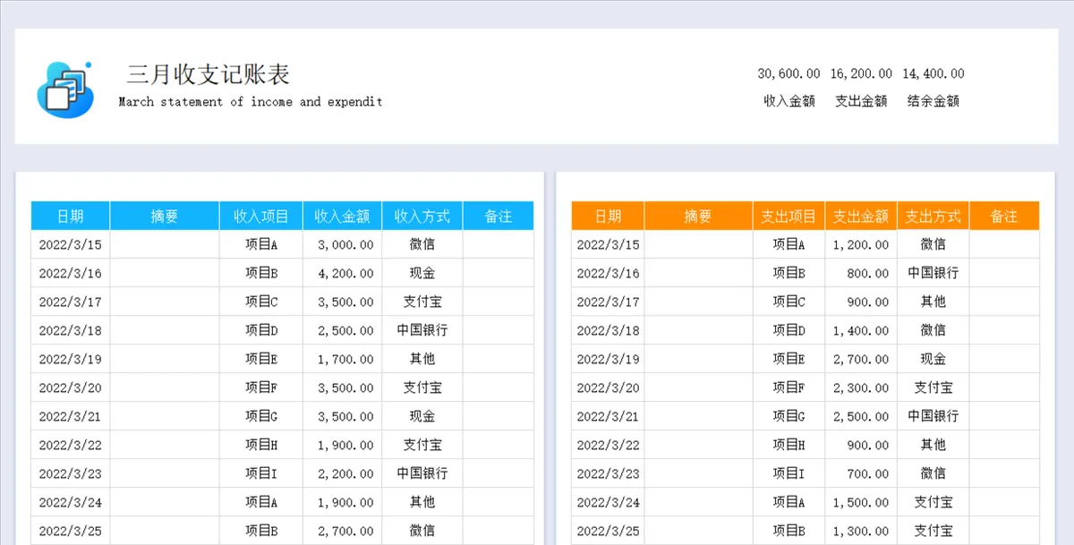Click the 支出项目 column header

tap(788, 216)
